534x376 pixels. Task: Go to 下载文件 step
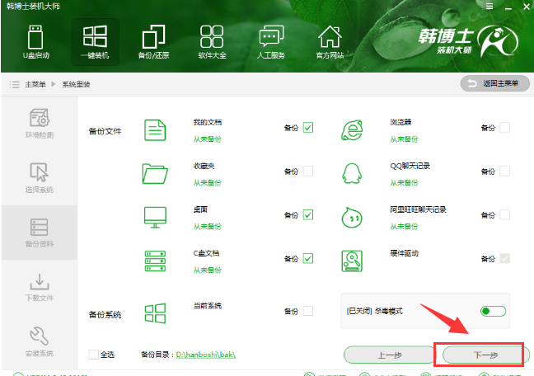click(40, 287)
